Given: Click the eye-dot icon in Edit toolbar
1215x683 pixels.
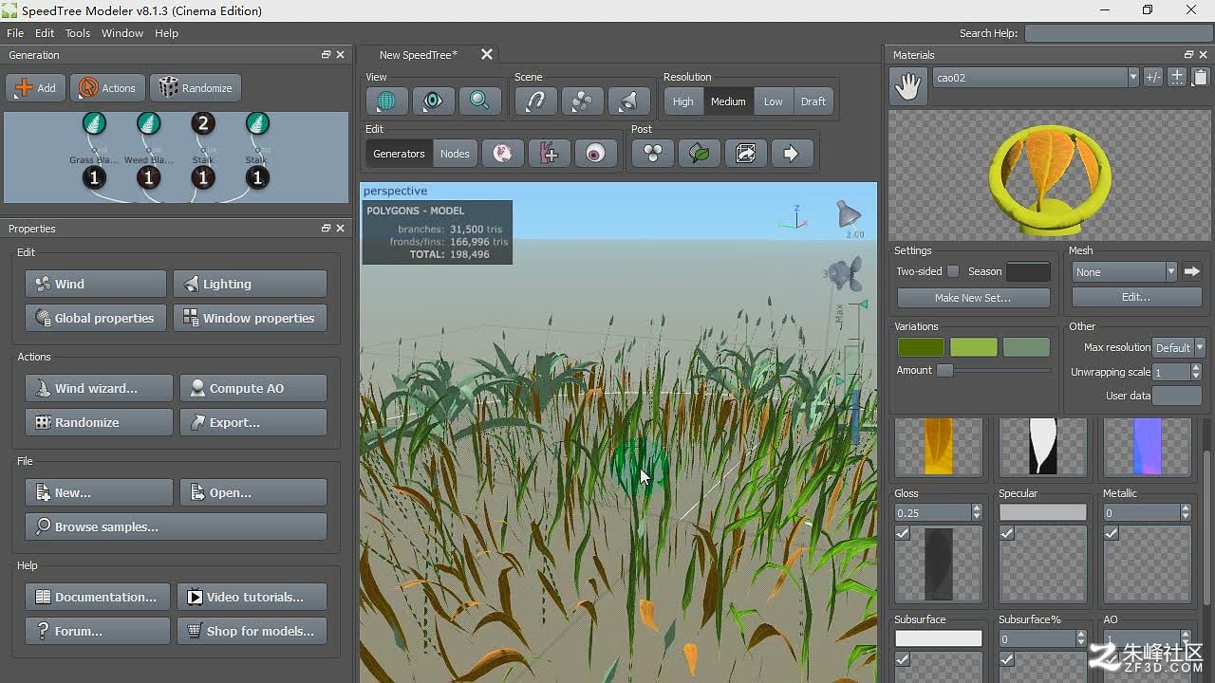Looking at the screenshot, I should click(596, 153).
